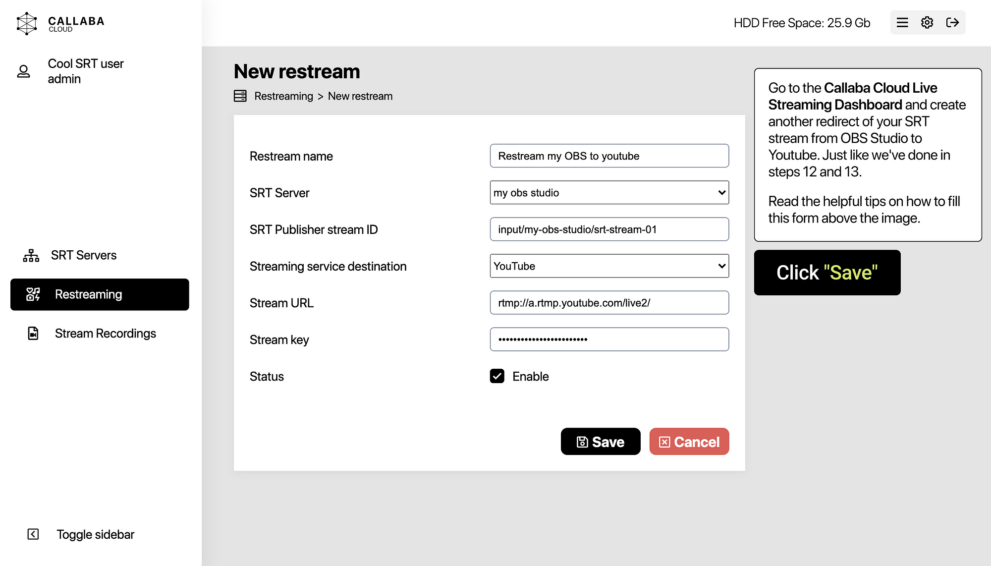Uncheck the Enable status checkbox

coord(497,376)
